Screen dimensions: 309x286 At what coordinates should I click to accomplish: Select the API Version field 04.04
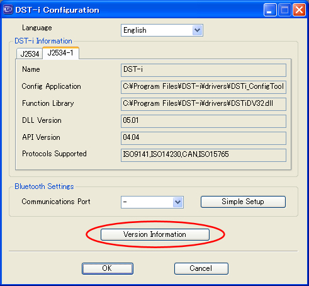coord(203,138)
